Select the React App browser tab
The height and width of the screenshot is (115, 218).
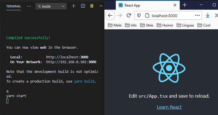(x=148, y=5)
